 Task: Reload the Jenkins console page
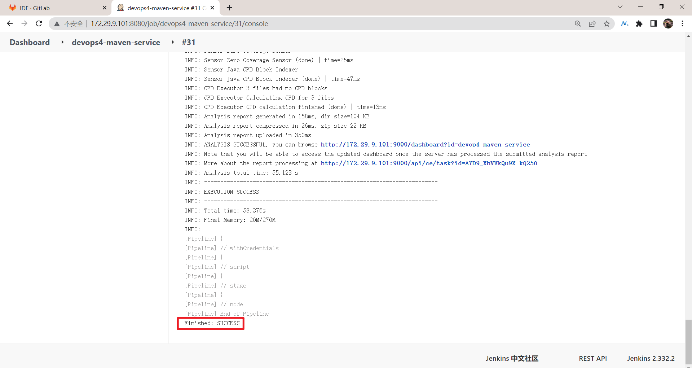coord(39,23)
